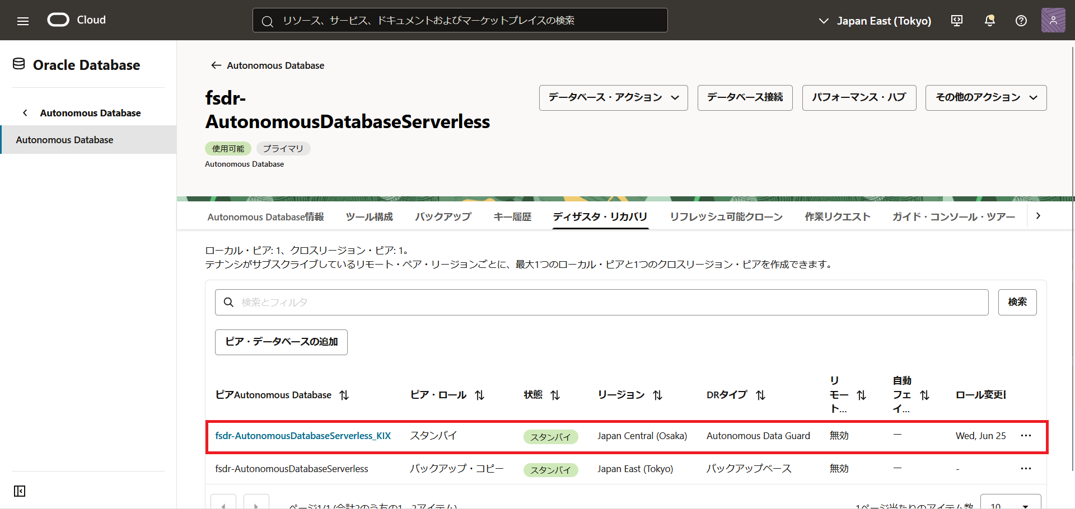This screenshot has height=509, width=1075.
Task: Click the バックアップ・コピー role cell
Action: tap(457, 469)
